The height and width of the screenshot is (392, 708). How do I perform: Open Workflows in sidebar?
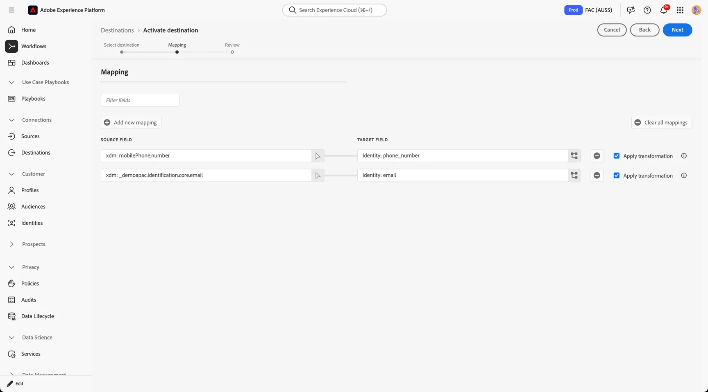tap(34, 46)
